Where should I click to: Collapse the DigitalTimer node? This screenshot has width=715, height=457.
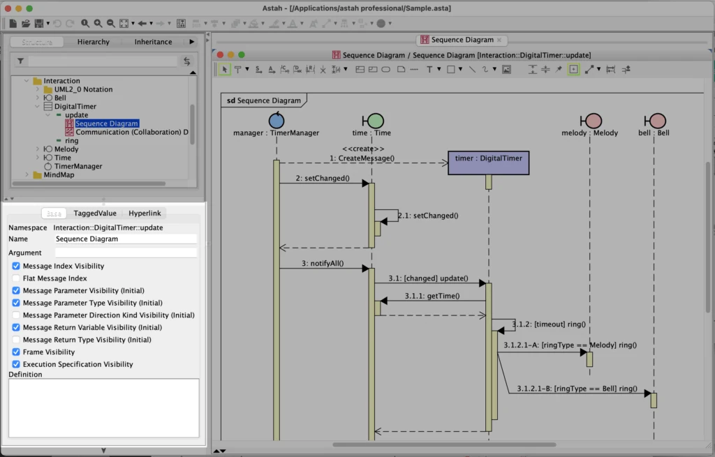38,107
